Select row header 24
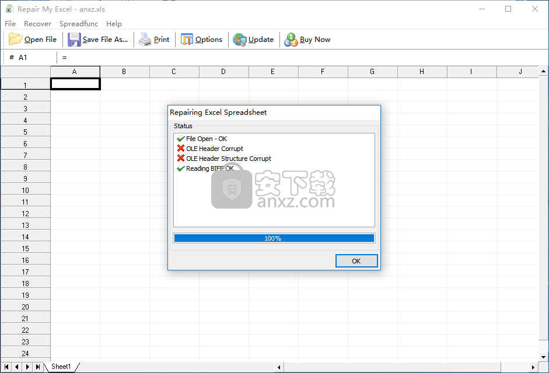This screenshot has height=373, width=549. pos(26,353)
